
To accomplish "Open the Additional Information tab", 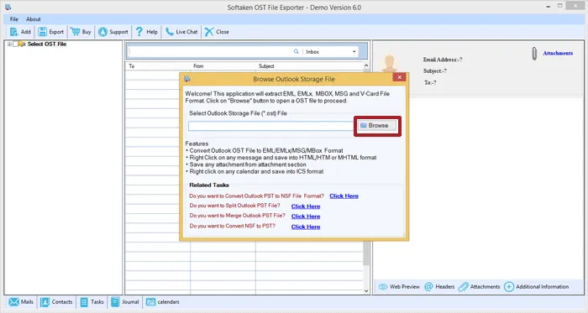I will [x=536, y=287].
